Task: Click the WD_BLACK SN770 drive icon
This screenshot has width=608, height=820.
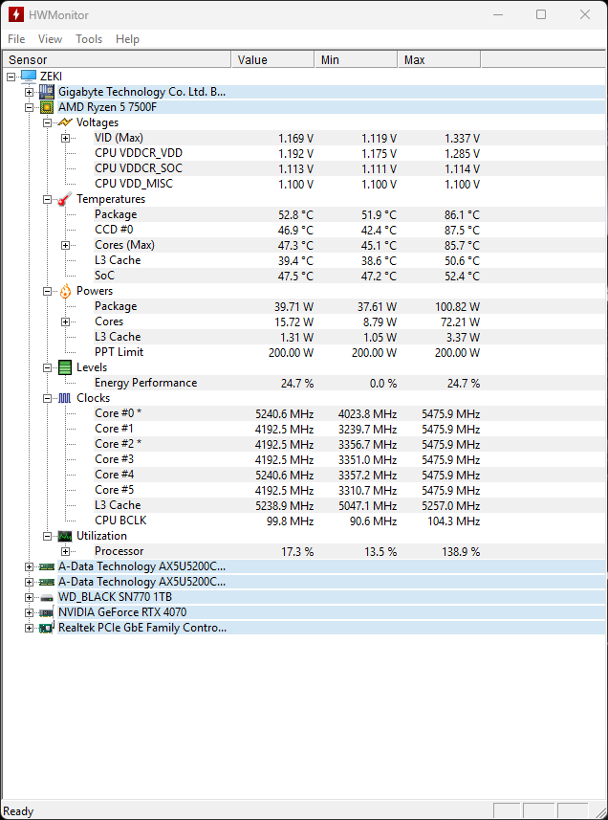Action: [x=47, y=597]
